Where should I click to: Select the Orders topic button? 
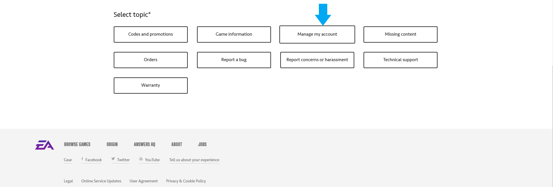[151, 60]
